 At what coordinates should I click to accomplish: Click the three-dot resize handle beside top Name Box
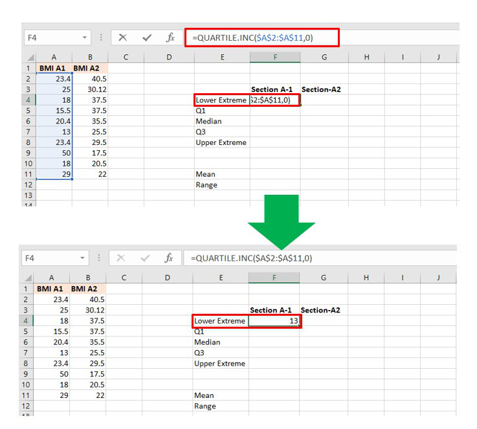[x=101, y=38]
